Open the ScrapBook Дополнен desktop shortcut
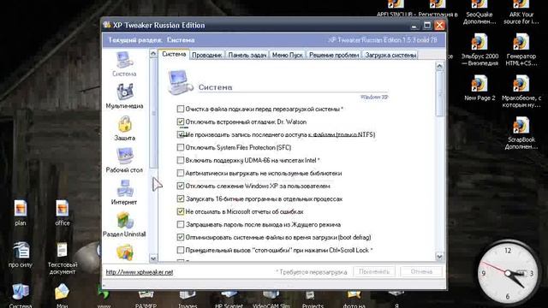This screenshot has height=308, width=548. (x=521, y=133)
